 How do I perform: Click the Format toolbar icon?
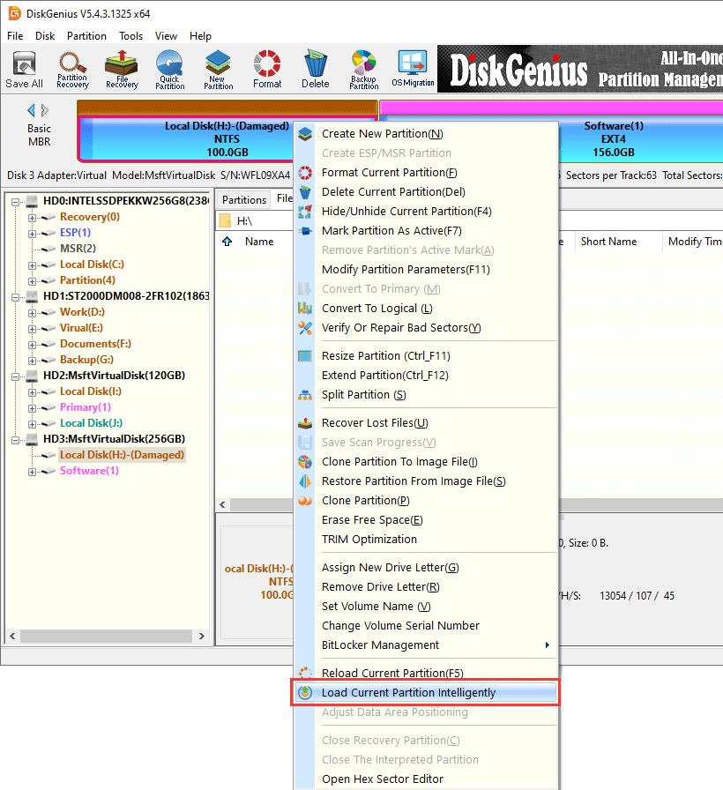coord(267,69)
